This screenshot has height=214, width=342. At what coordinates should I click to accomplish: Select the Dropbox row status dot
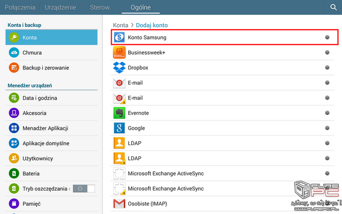point(327,67)
